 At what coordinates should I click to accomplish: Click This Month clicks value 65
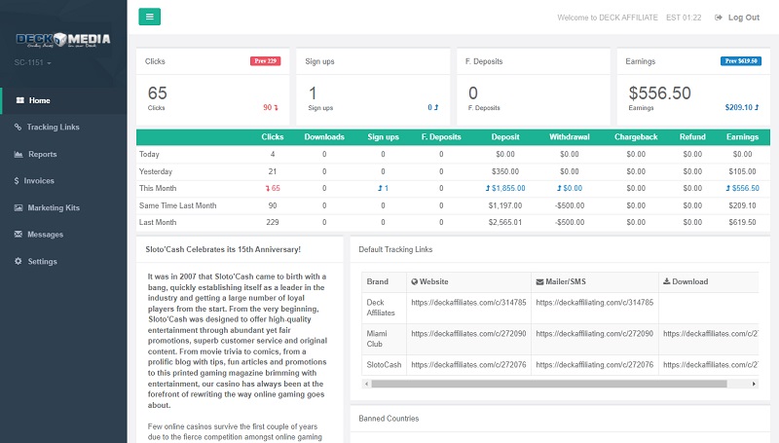273,188
